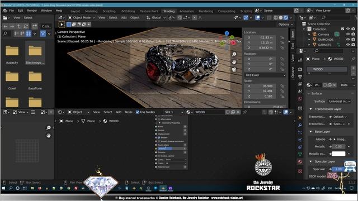Image resolution: width=358 pixels, height=201 pixels.
Task: Switch to rendered viewport shading
Action: click(x=286, y=17)
